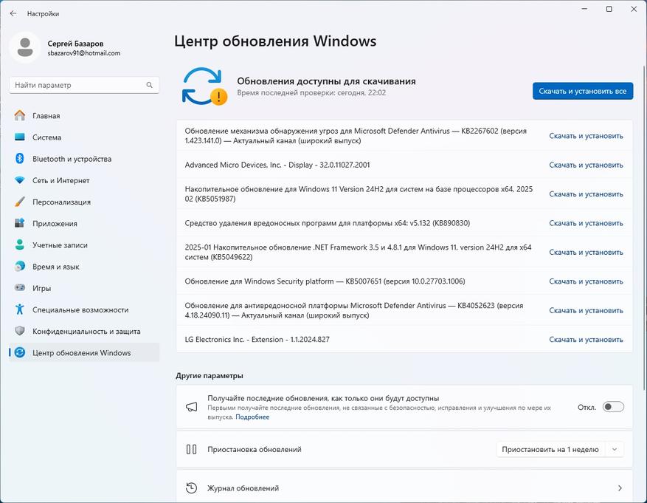Screen dimensions: 647x503
Task: Download Windows Security platform KB5007651
Action: tap(586, 281)
